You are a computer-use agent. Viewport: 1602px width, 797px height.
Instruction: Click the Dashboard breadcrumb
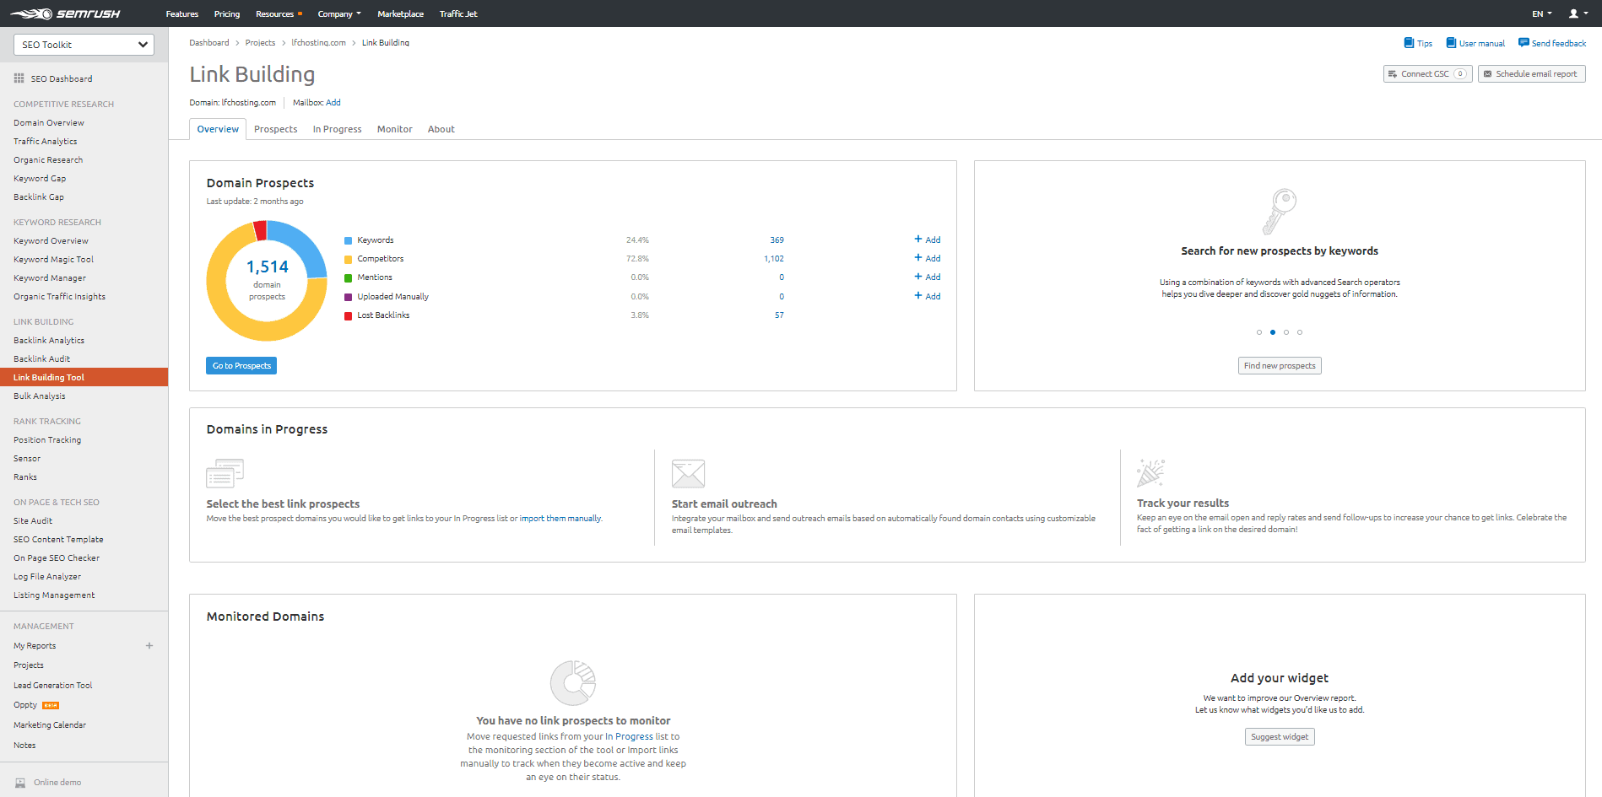(x=209, y=42)
